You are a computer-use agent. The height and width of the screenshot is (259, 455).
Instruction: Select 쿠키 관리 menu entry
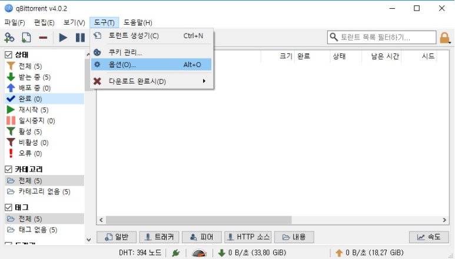[151, 52]
